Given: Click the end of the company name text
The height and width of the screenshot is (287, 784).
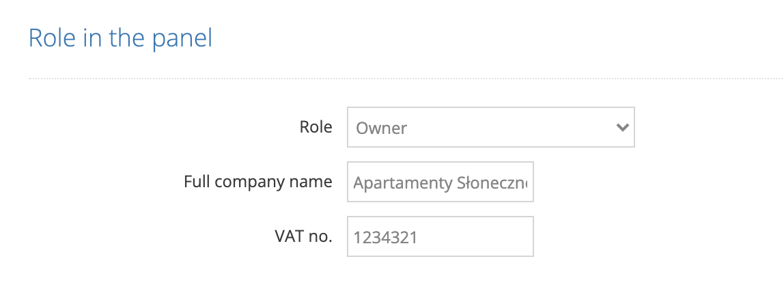Looking at the screenshot, I should click(528, 183).
